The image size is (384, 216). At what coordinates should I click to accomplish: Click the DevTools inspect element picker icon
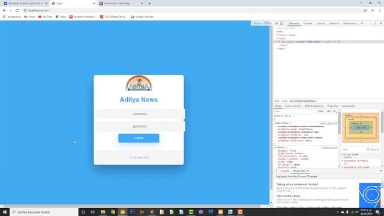[x=277, y=23]
